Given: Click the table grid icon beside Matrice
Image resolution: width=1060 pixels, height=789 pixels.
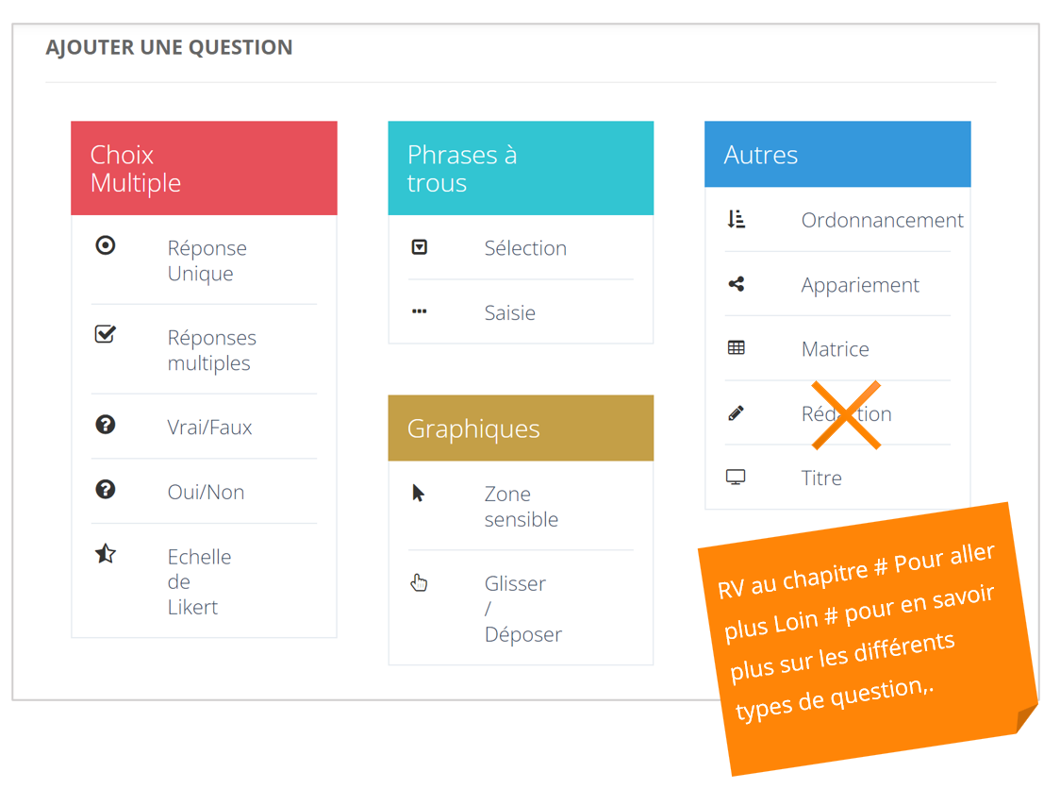Looking at the screenshot, I should [737, 348].
